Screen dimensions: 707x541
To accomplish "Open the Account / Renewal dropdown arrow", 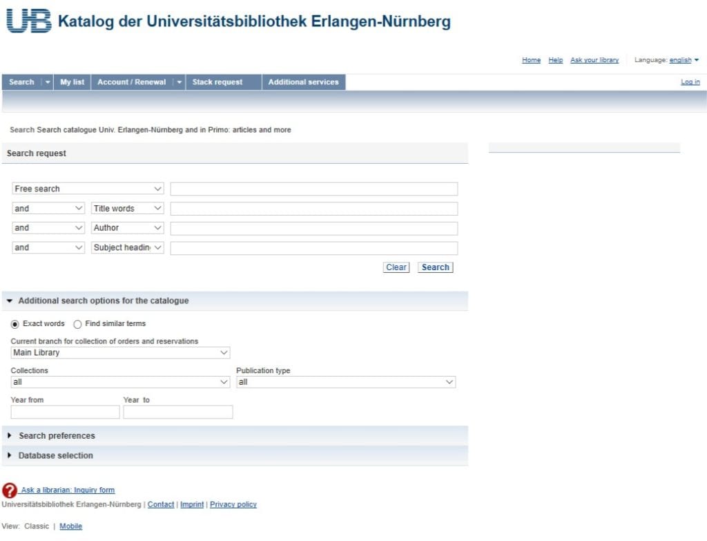I will [179, 82].
